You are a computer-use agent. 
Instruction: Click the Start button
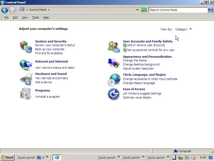[x=7, y=158]
